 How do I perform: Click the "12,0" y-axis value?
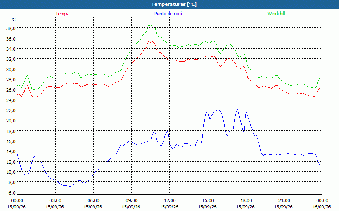(x=11, y=162)
